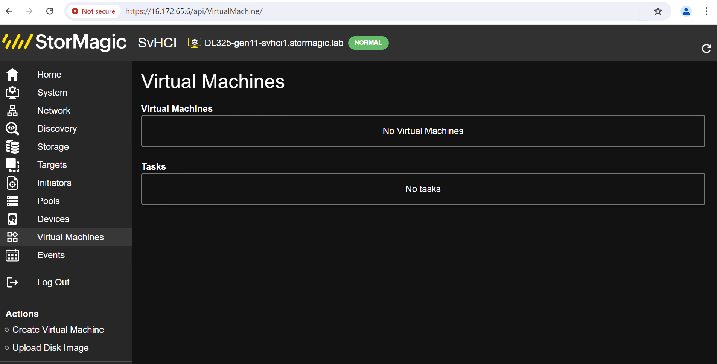
Task: Click the Not secure warning chip
Action: 94,11
